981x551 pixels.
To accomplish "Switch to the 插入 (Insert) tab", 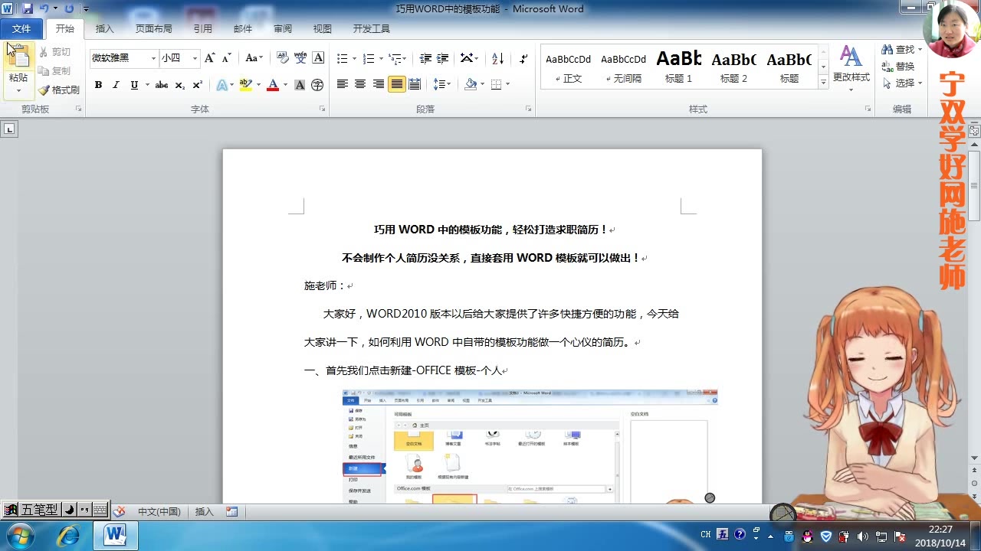I will pos(104,29).
